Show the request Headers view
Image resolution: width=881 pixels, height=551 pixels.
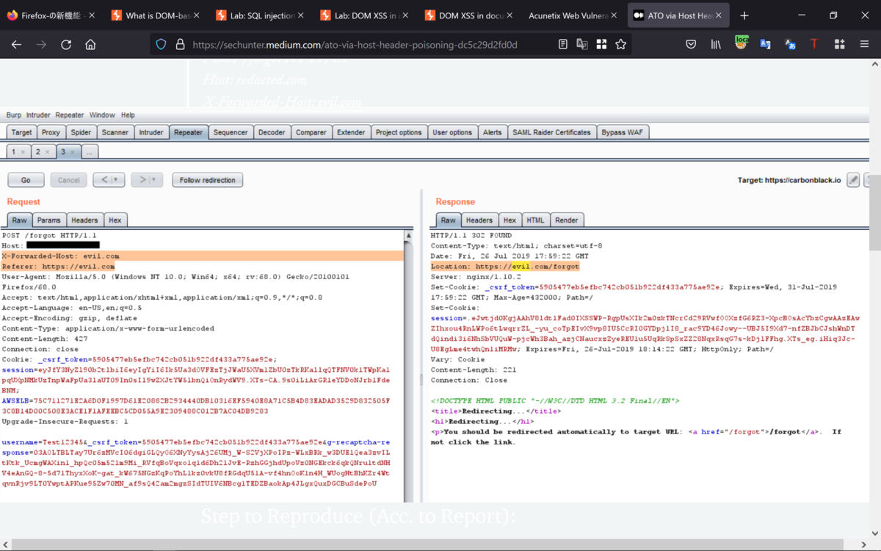84,220
